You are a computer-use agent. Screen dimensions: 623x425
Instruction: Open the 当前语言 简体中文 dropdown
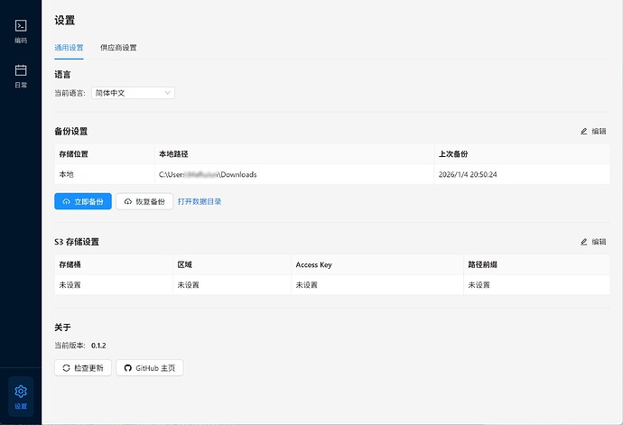133,93
